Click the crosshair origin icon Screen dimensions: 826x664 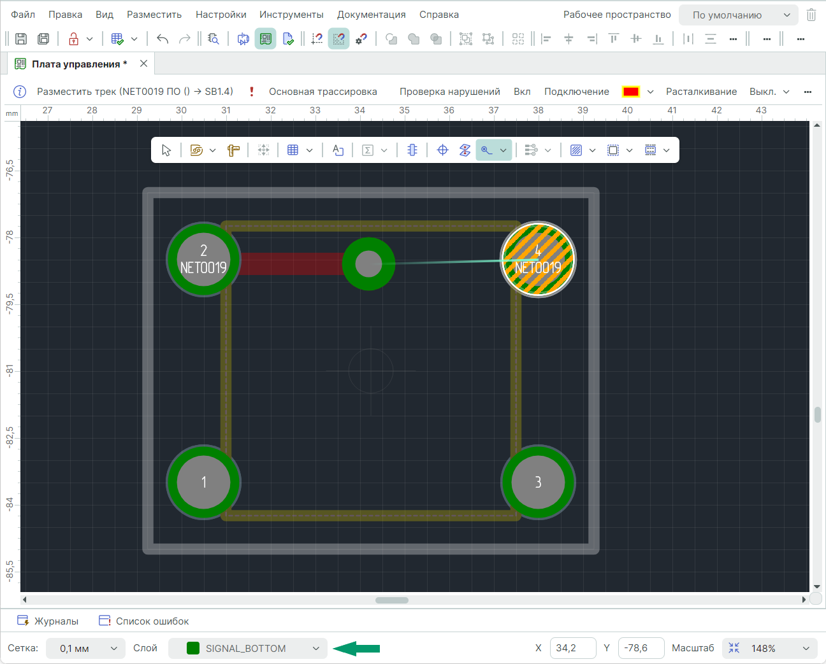tap(442, 150)
